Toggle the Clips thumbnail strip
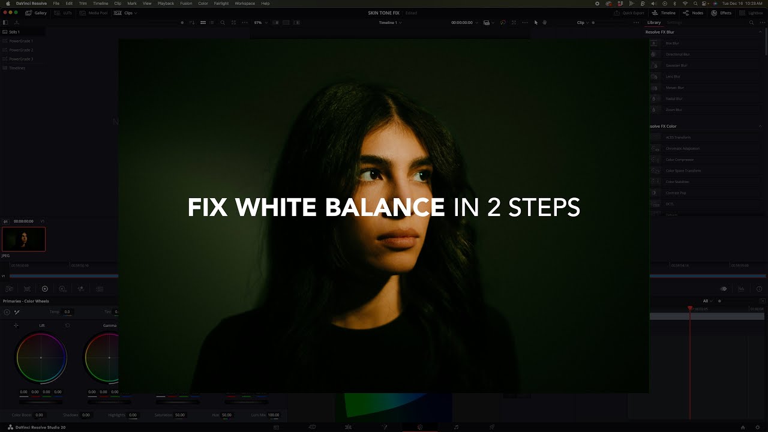The height and width of the screenshot is (432, 768). [125, 13]
